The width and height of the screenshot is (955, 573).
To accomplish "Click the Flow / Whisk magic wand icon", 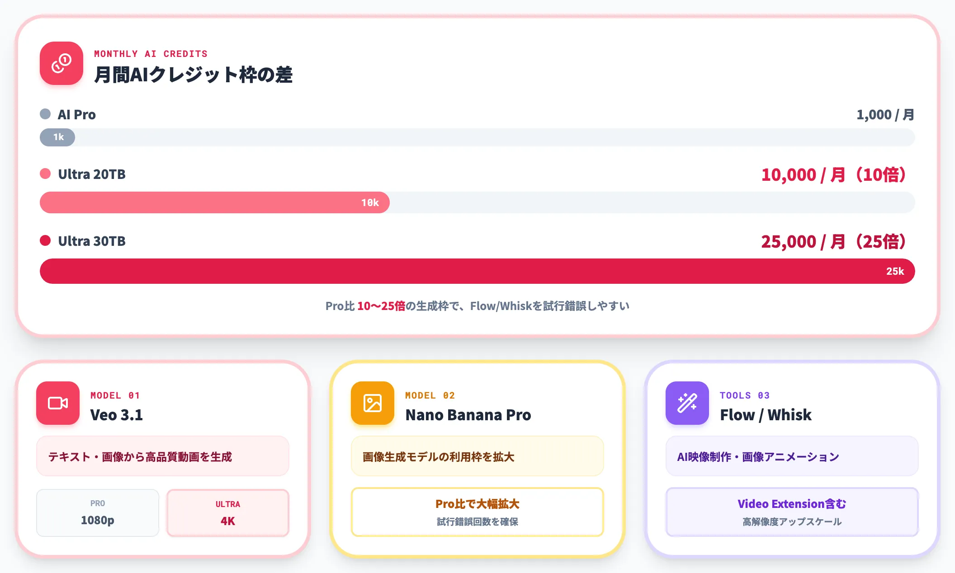I will pos(687,403).
